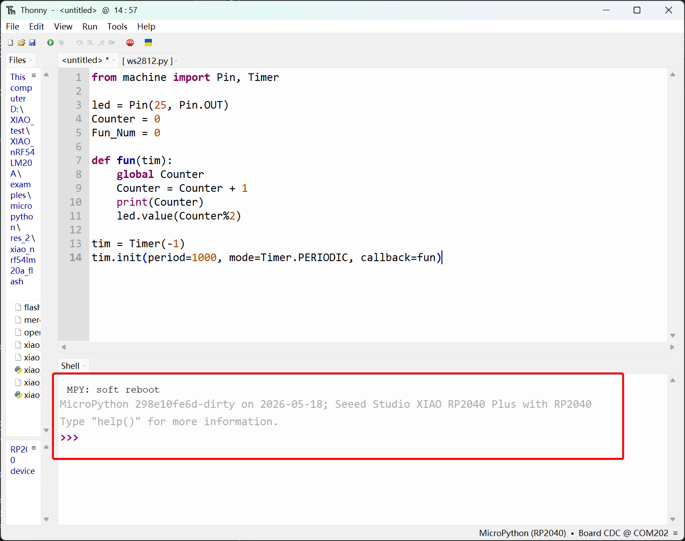Click the editor vertical scrollbar up arrow
The height and width of the screenshot is (541, 685).
(x=672, y=74)
